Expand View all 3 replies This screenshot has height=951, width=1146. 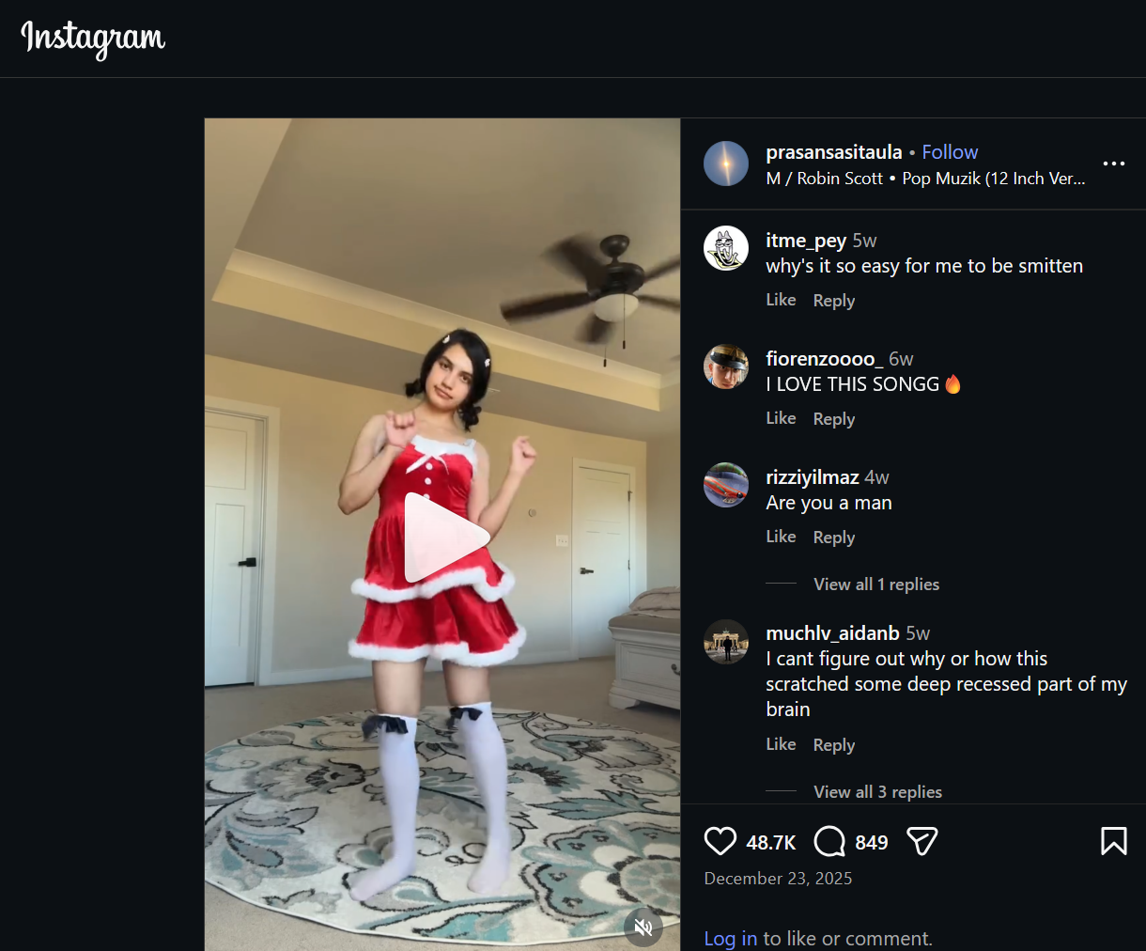tap(877, 792)
